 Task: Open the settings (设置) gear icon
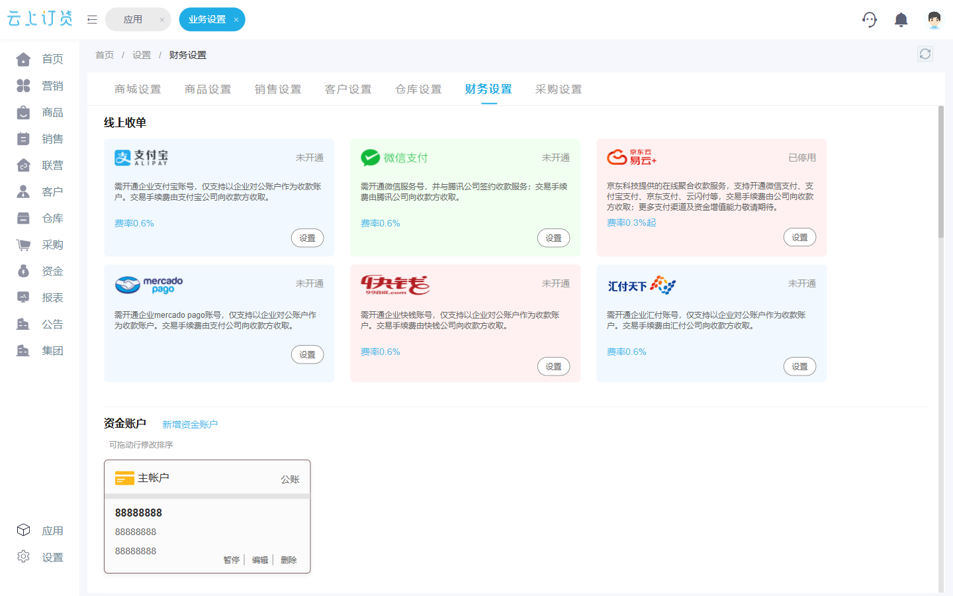click(x=23, y=557)
